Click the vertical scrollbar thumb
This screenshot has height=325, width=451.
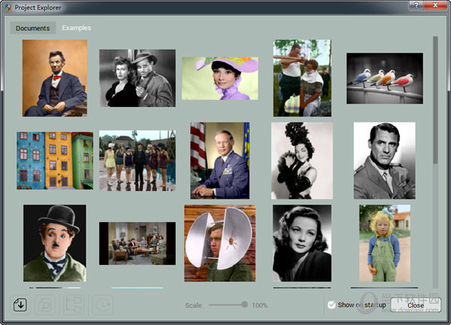click(x=435, y=100)
